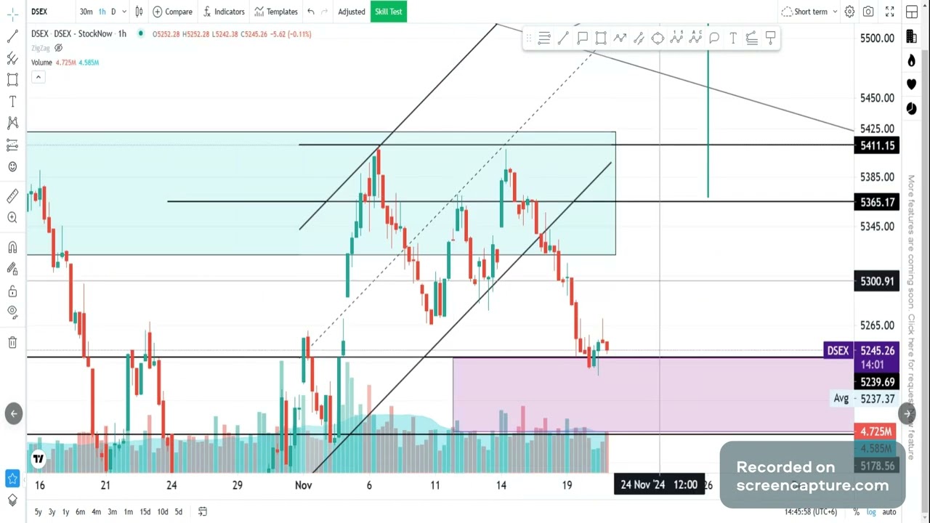Expand the timeframe interval dropdown

pyautogui.click(x=124, y=12)
